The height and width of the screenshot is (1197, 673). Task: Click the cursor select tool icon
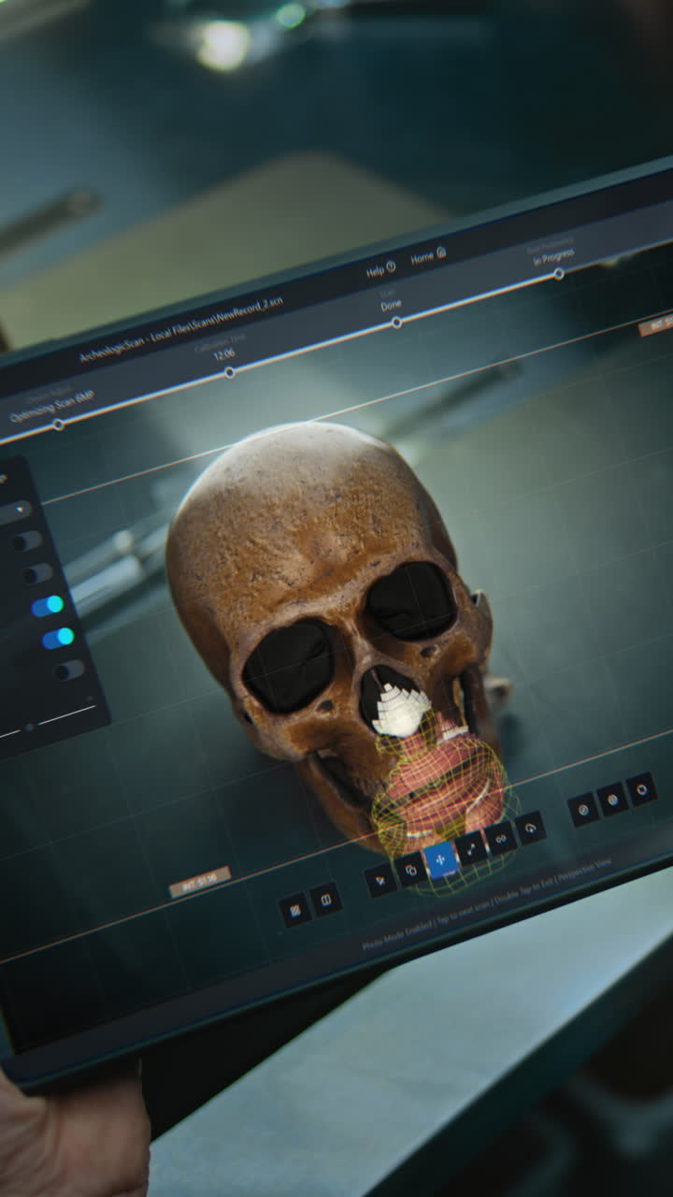380,879
